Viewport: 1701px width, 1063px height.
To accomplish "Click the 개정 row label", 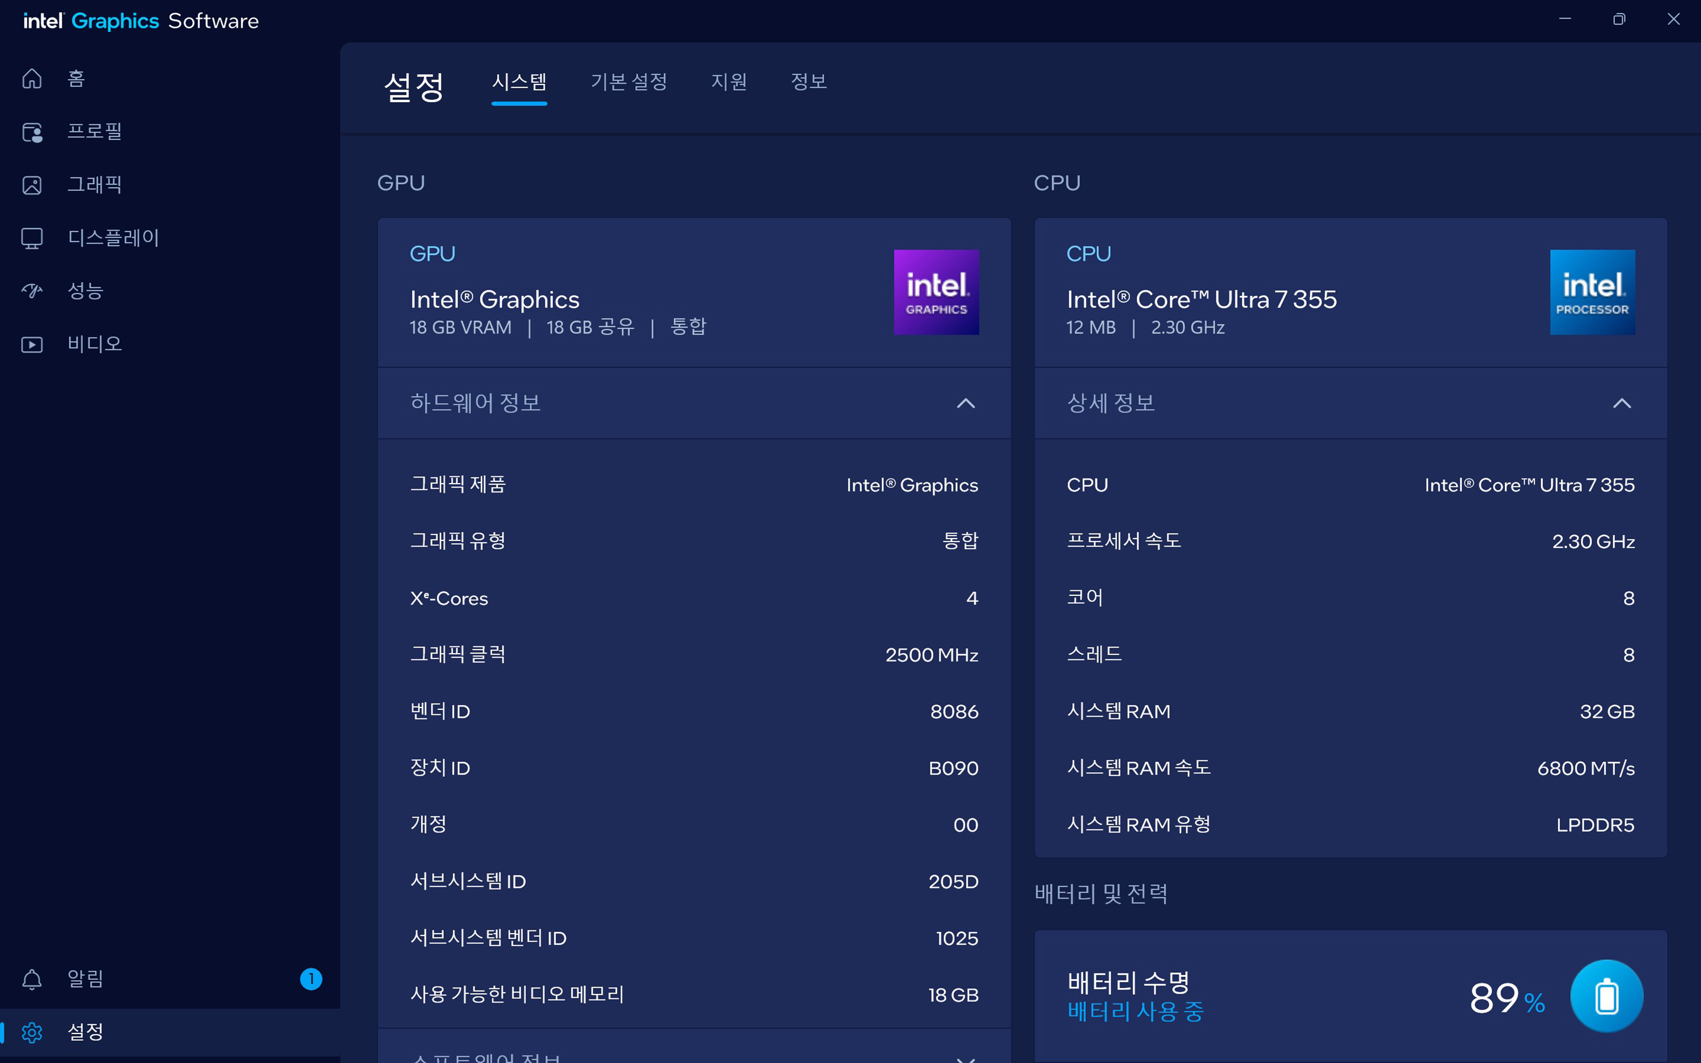I will [428, 824].
